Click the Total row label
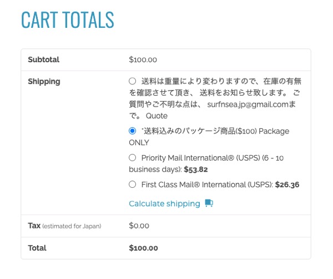Viewport: 333px width, 279px height. tap(37, 248)
